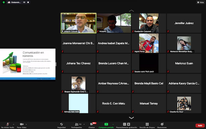Select Susana sarai Pech pech tile
The height and width of the screenshot is (129, 206).
click(x=149, y=63)
